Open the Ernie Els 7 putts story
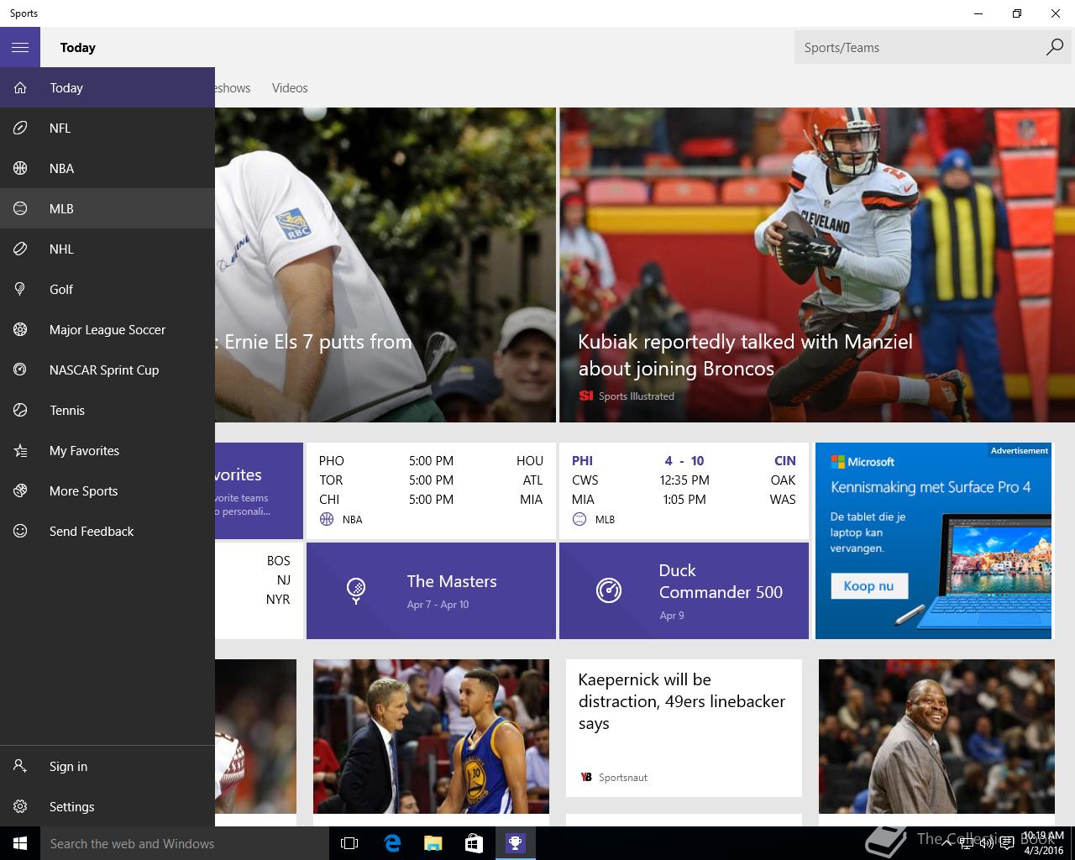The image size is (1075, 860). pos(385,265)
